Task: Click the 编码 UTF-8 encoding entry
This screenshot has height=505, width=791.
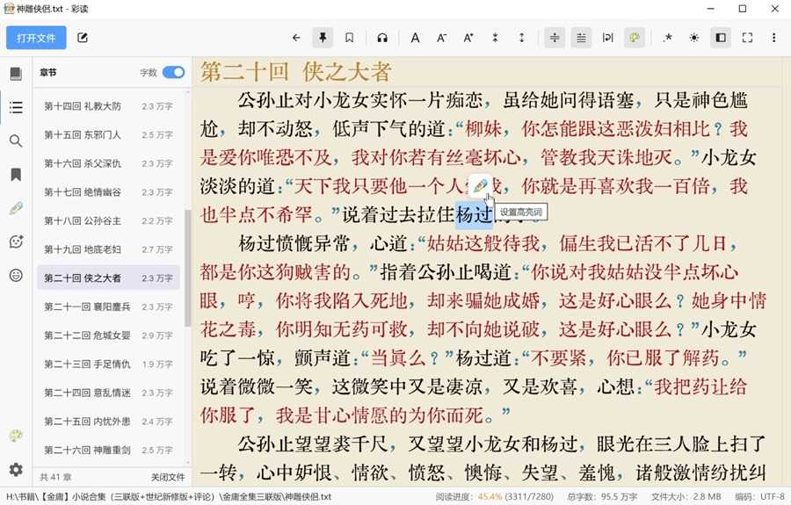Action: point(759,497)
